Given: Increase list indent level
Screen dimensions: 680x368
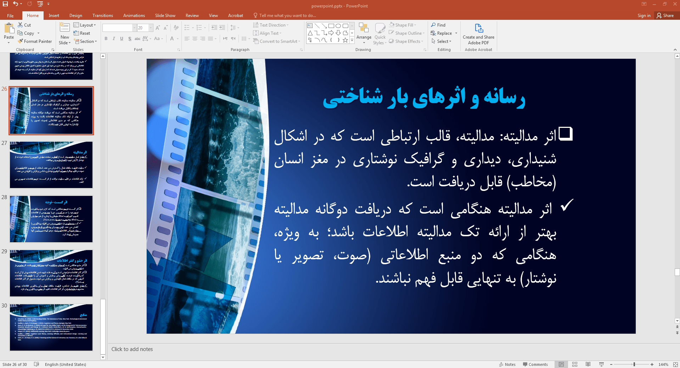Looking at the screenshot, I should click(222, 28).
